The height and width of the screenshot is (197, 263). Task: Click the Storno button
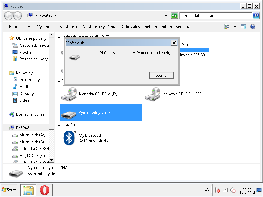161,75
